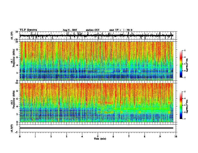The width and height of the screenshot is (198, 153).
Task: Click the "station=OUI" label
Action: coord(92,30)
